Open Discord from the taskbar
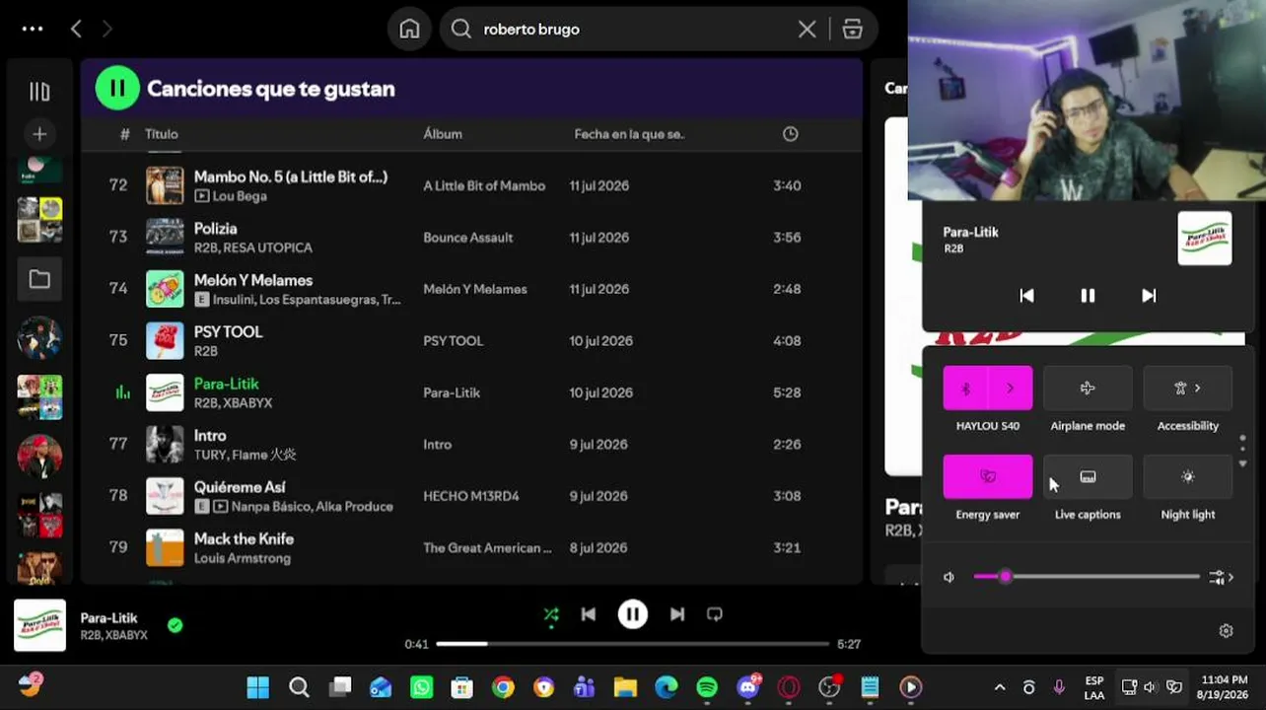 pyautogui.click(x=749, y=686)
